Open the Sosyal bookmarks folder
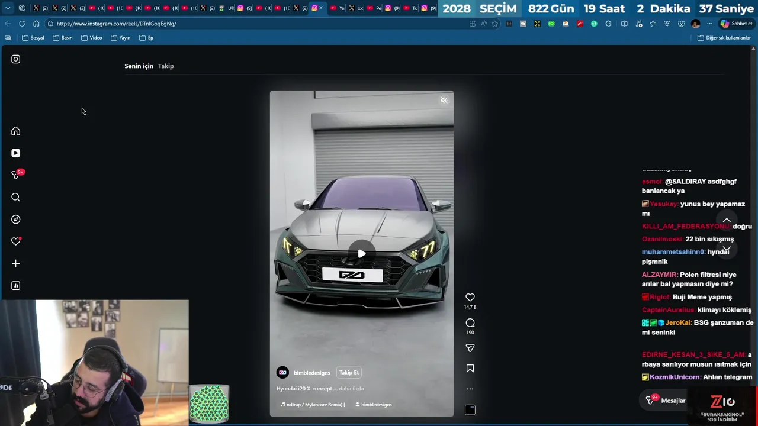 (x=33, y=38)
